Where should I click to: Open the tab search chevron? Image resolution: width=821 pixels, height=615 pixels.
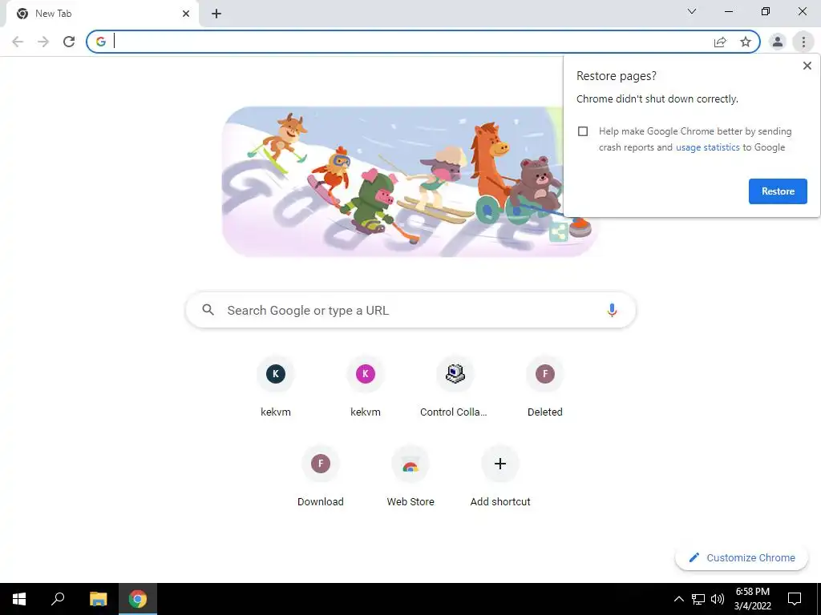(692, 11)
